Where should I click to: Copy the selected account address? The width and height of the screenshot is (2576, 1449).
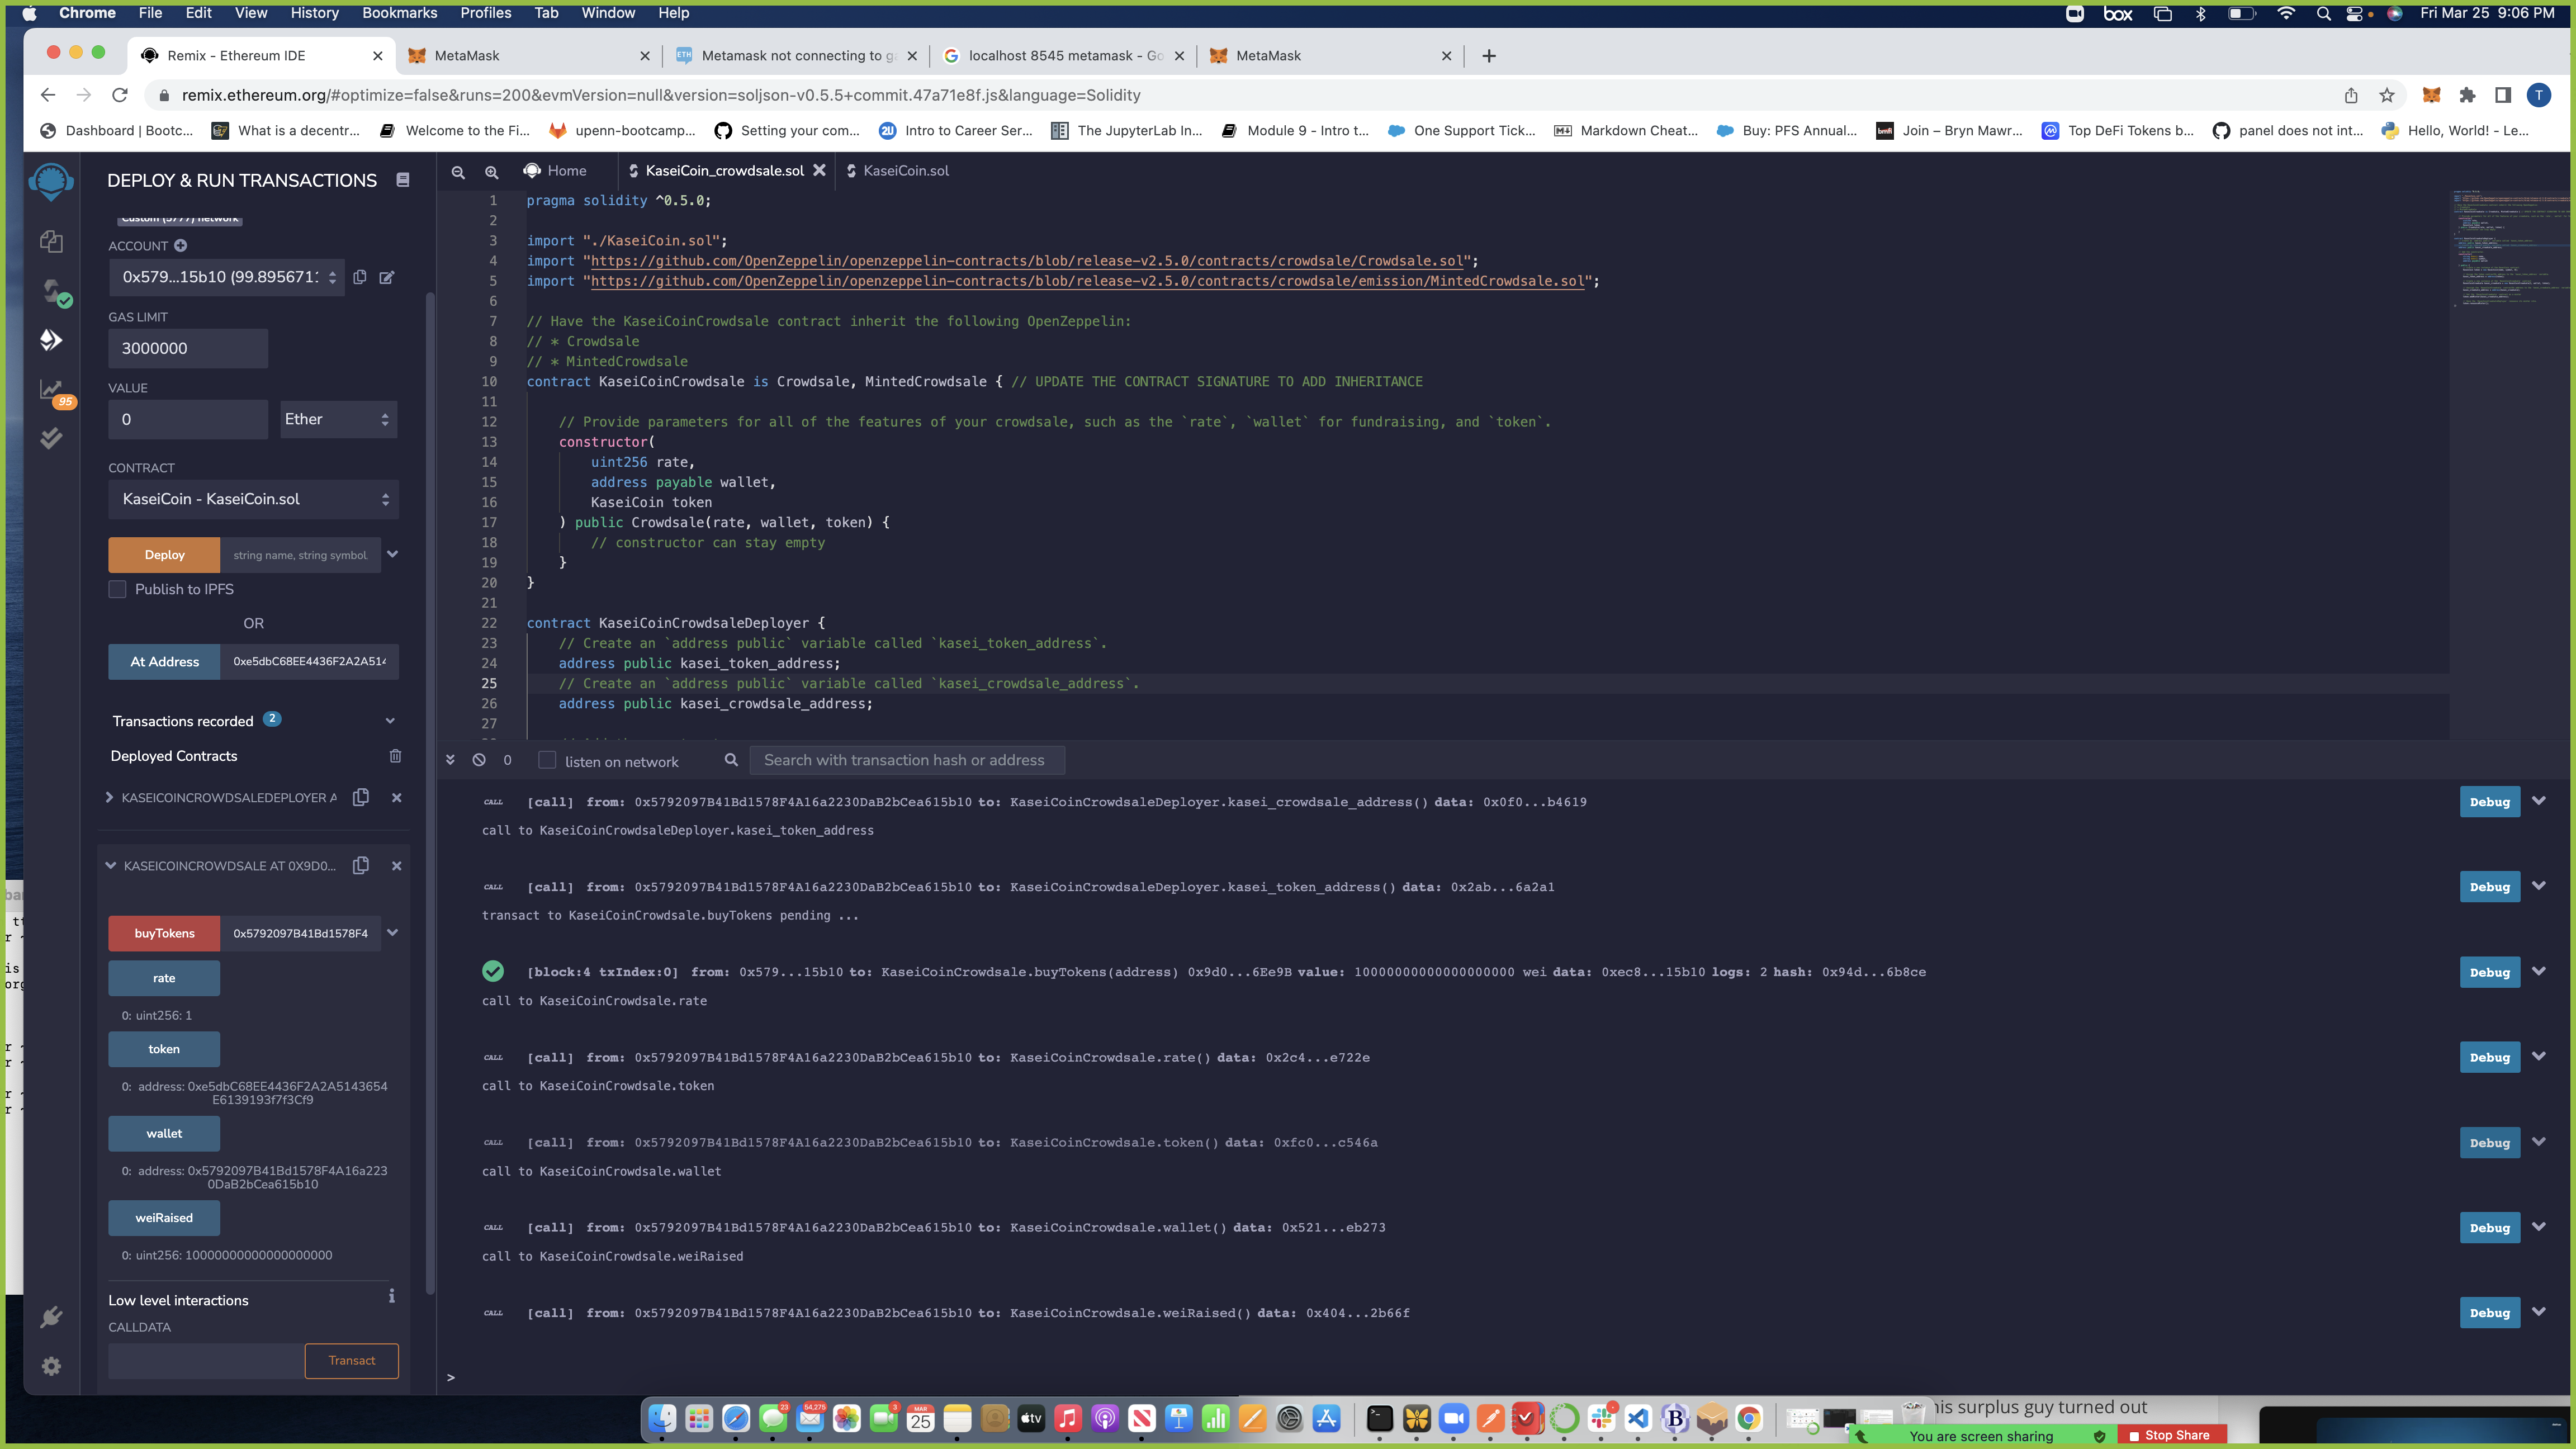pyautogui.click(x=360, y=277)
